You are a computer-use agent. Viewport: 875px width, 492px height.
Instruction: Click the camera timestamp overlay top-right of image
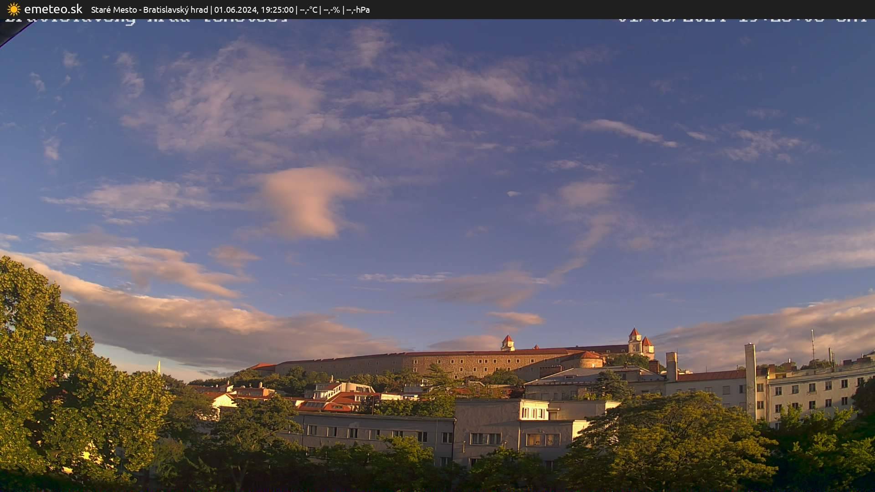tap(742, 20)
